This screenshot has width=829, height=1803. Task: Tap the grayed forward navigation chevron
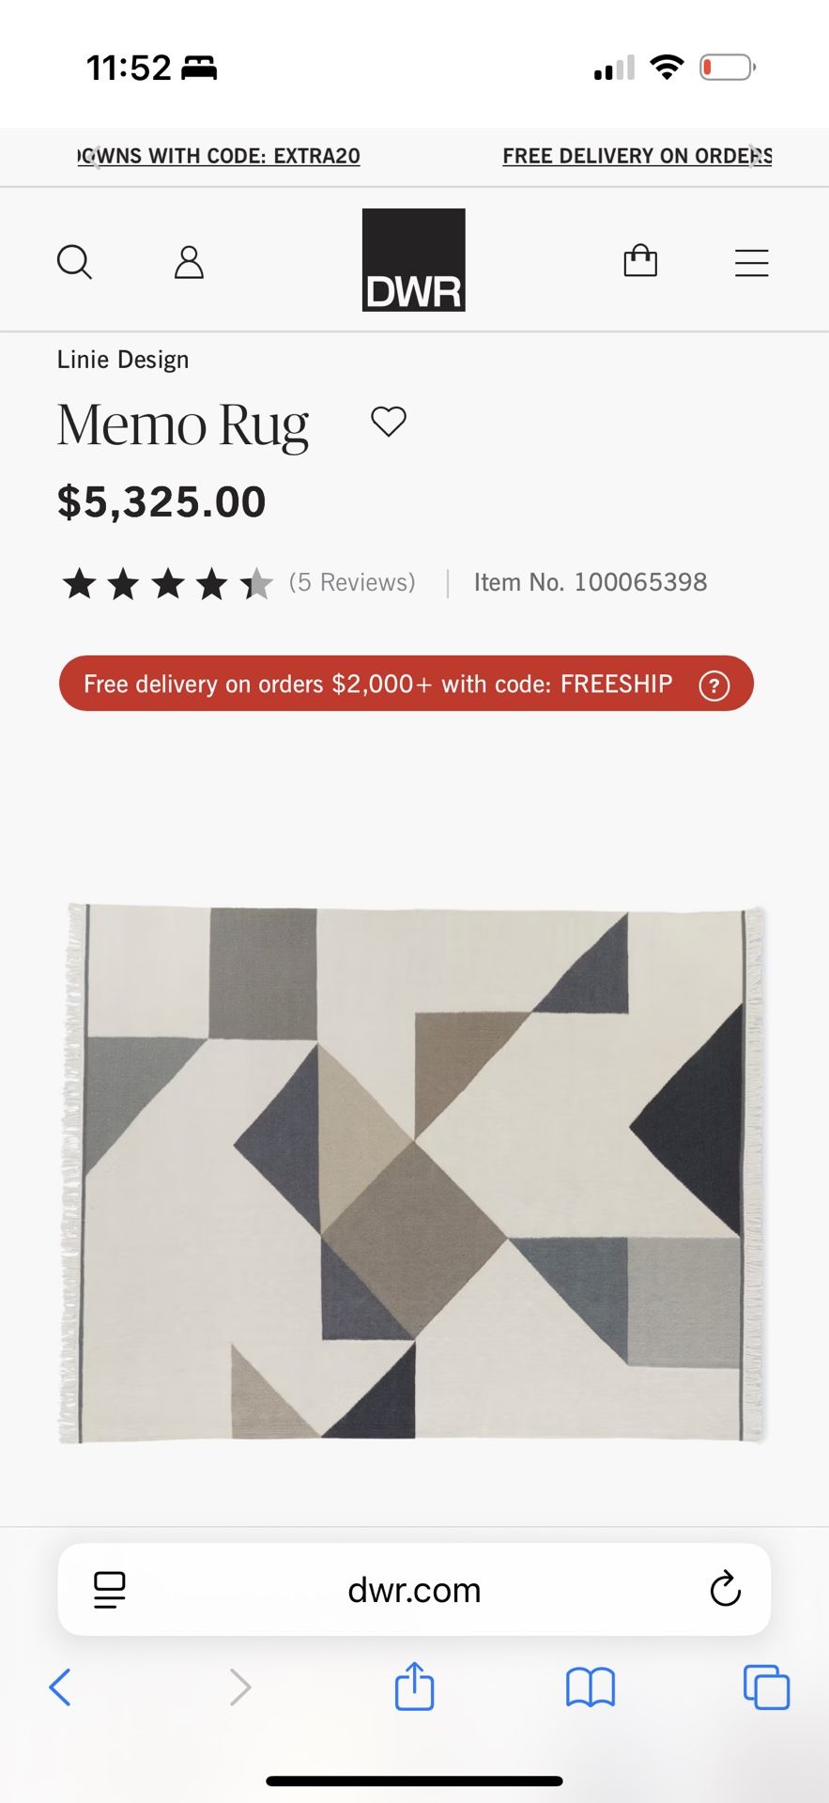point(239,1687)
